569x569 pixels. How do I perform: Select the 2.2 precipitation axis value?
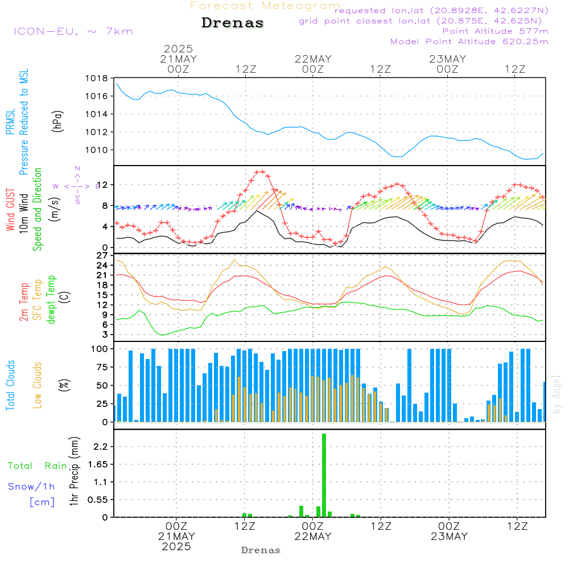[x=101, y=447]
